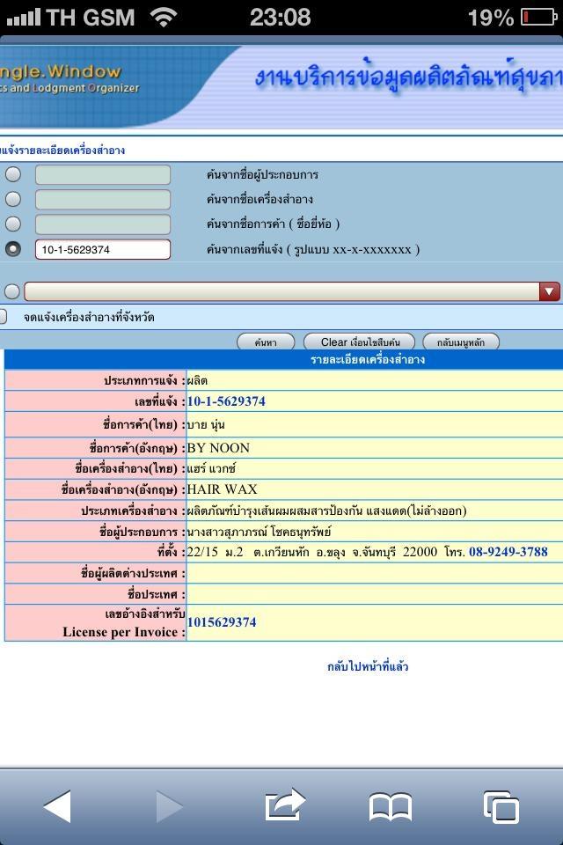Click the address text 22/15 ม.2
This screenshot has width=563, height=845.
215,552
